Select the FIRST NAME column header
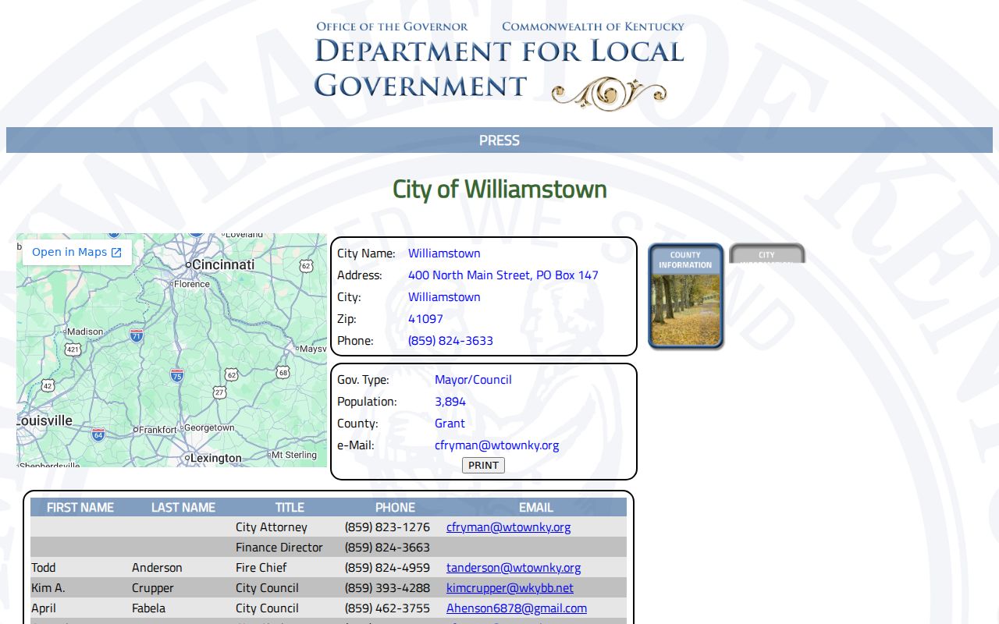999x624 pixels. (80, 508)
